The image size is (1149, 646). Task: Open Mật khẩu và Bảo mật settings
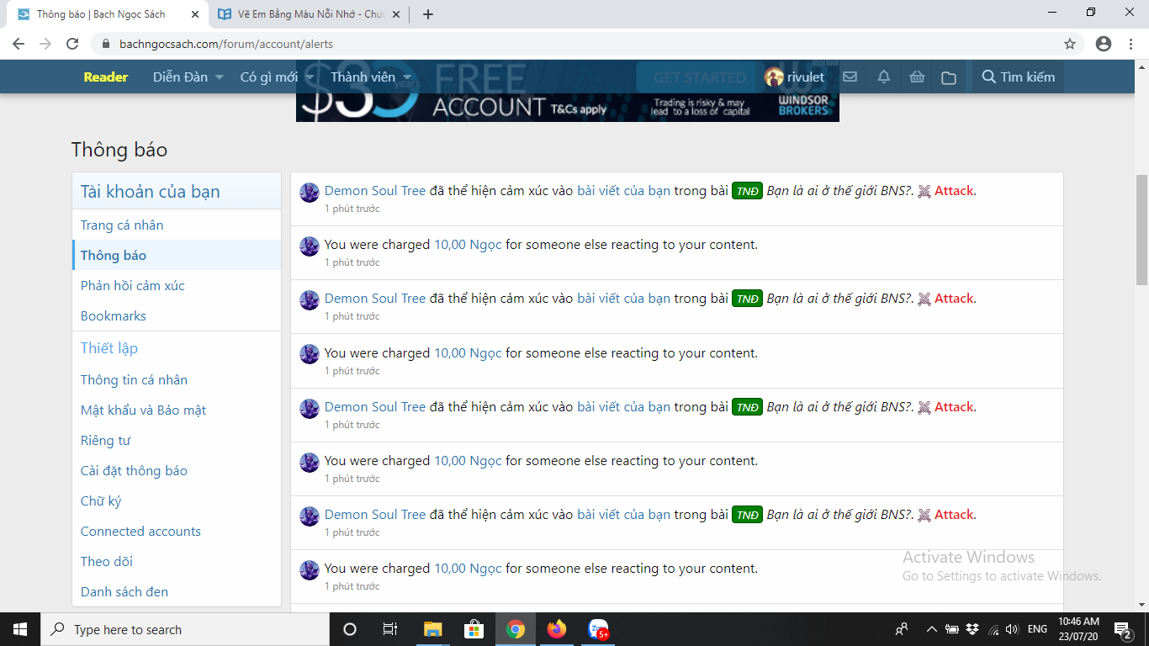point(143,410)
